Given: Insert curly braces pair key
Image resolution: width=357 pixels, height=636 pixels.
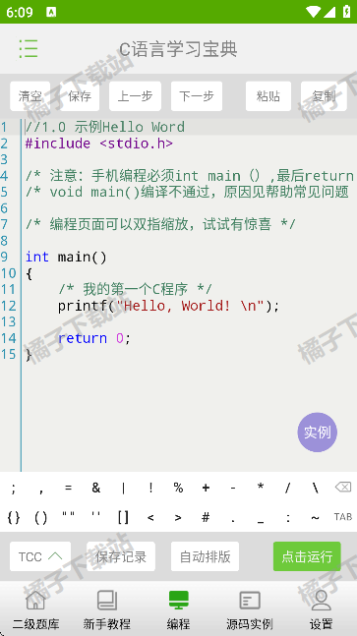Looking at the screenshot, I should (14, 517).
